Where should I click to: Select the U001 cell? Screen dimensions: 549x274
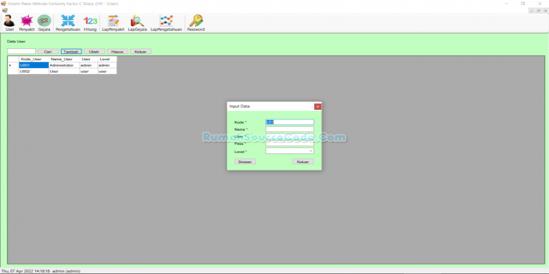(34, 65)
